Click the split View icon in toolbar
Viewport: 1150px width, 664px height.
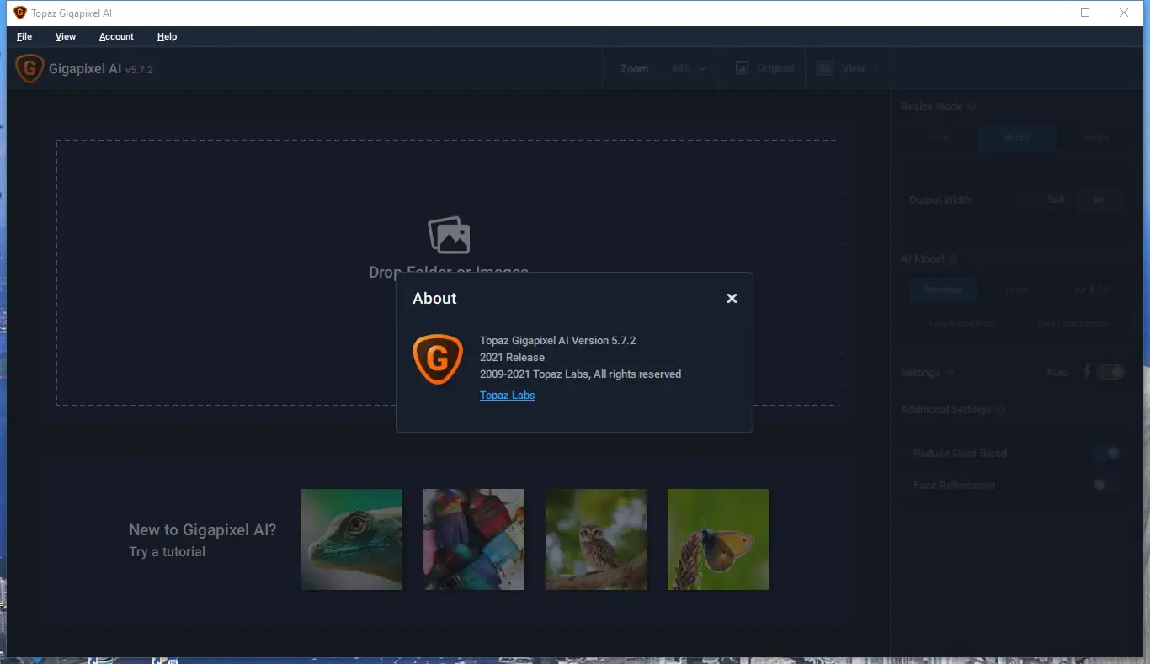pos(826,69)
